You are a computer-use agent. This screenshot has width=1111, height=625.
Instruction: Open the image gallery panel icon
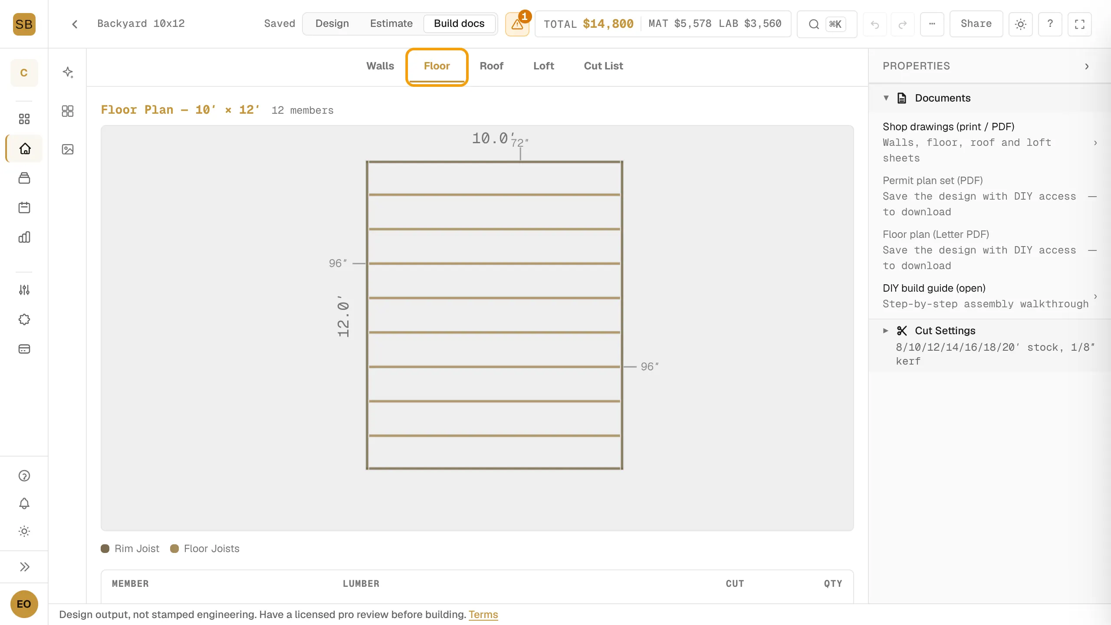click(x=68, y=149)
